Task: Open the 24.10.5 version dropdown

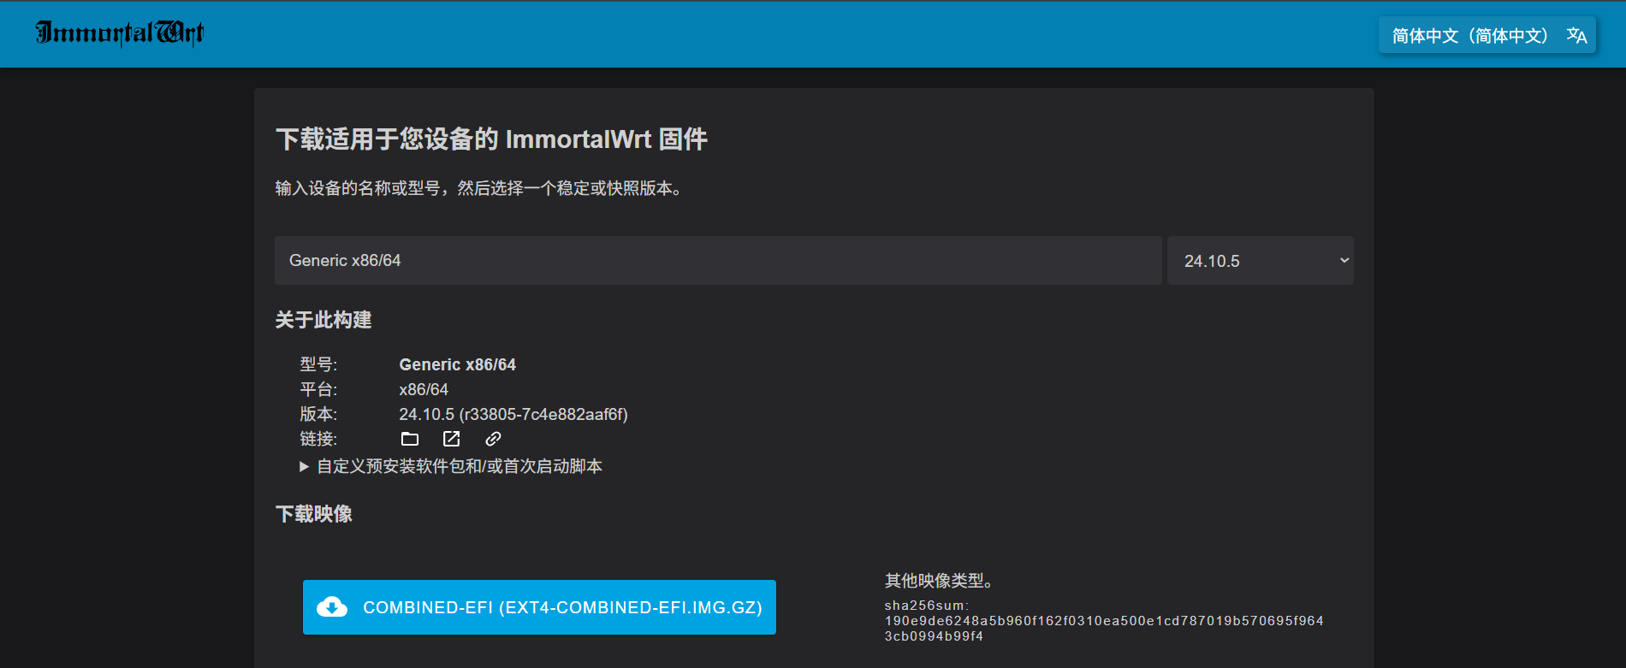Action: (x=1260, y=261)
